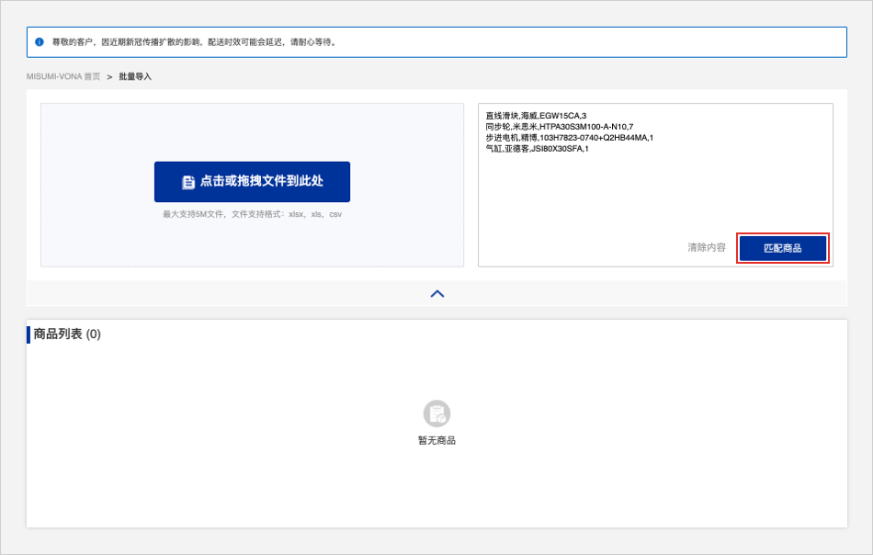Click the 匹配商品 button

point(783,248)
